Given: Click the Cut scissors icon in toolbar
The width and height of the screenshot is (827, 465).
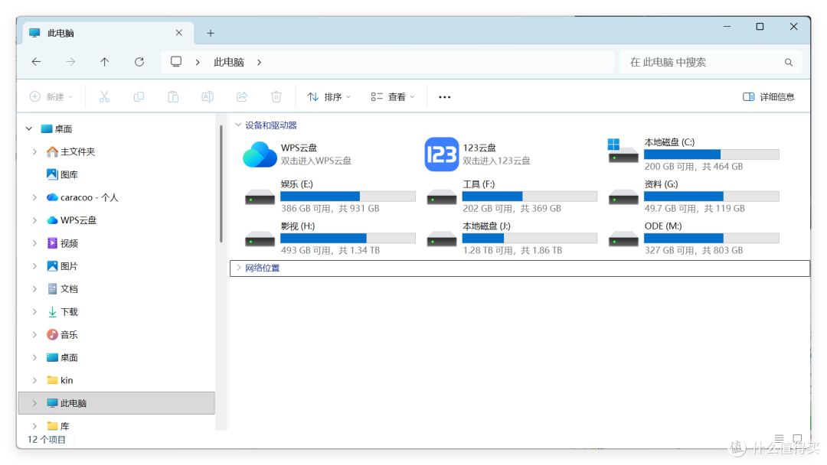Looking at the screenshot, I should tap(104, 97).
